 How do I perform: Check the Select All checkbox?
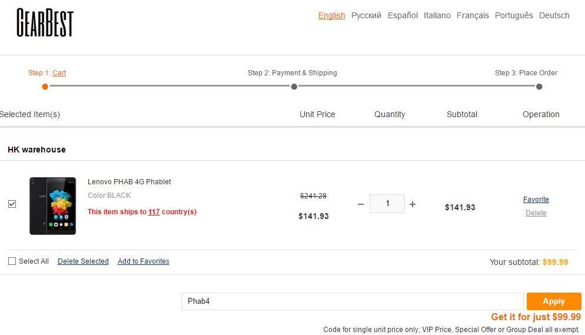[12, 261]
